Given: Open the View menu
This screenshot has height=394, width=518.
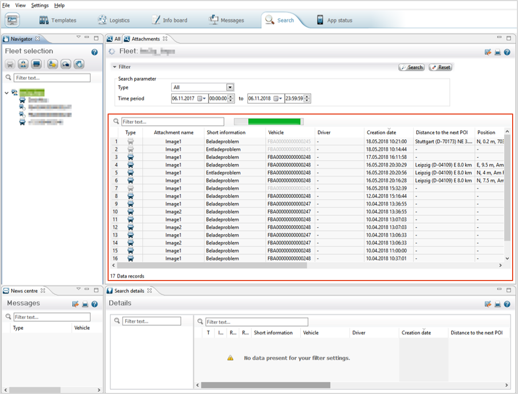Looking at the screenshot, I should click(x=20, y=5).
